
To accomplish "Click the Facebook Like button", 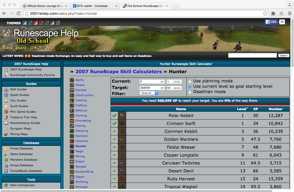I will (x=271, y=22).
